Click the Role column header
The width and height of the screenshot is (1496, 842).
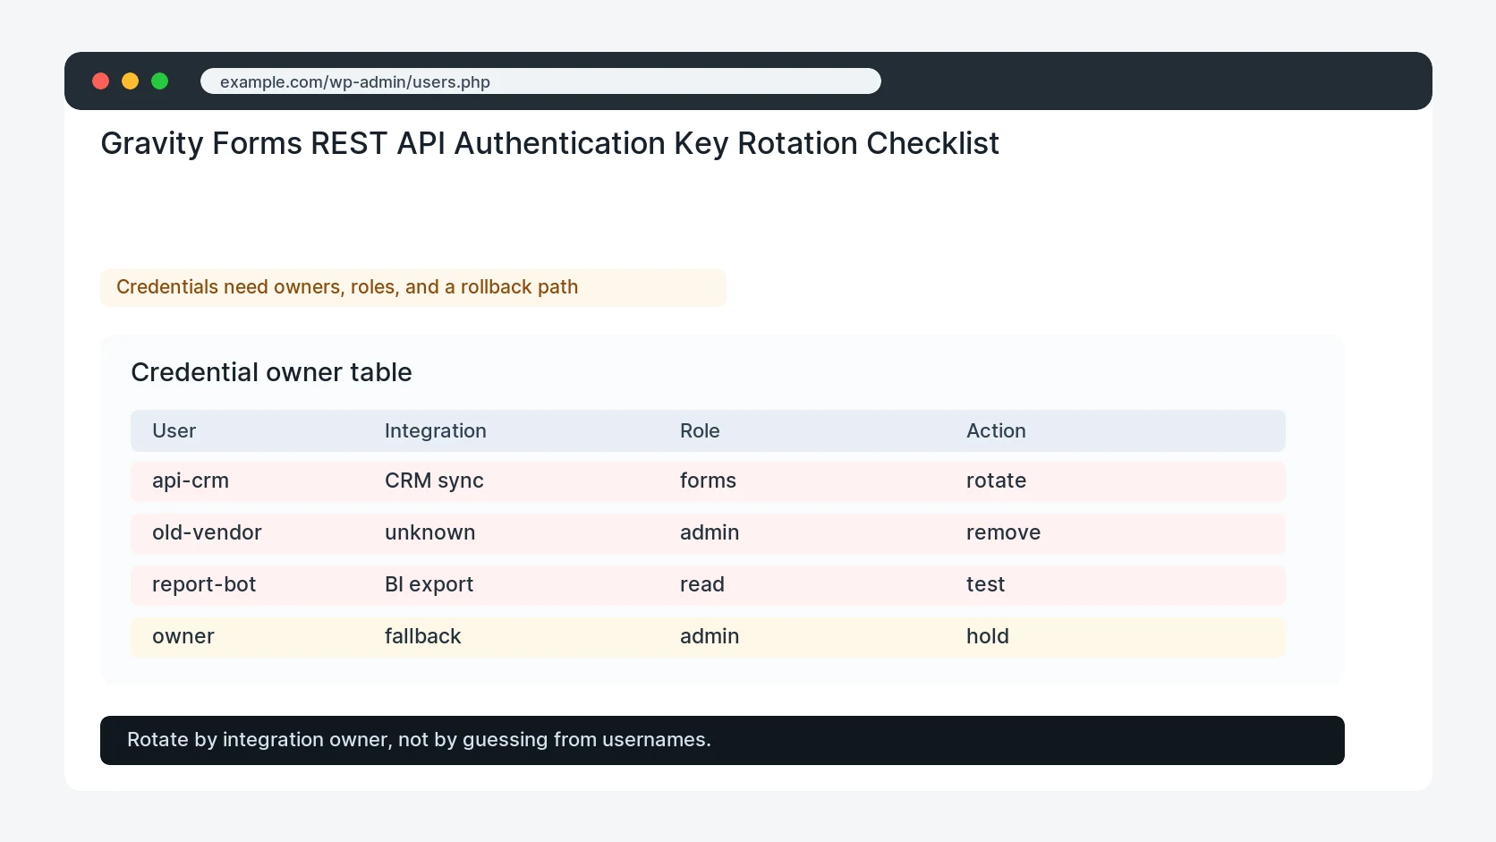coord(700,431)
